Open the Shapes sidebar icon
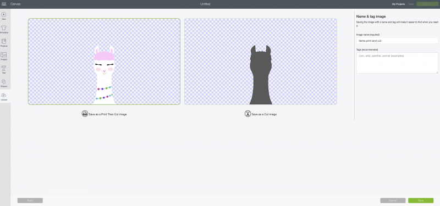This screenshot has width=440, height=206. pyautogui.click(x=4, y=81)
